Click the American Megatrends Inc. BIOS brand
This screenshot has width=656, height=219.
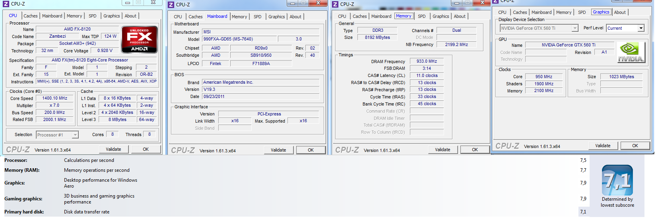coord(260,83)
